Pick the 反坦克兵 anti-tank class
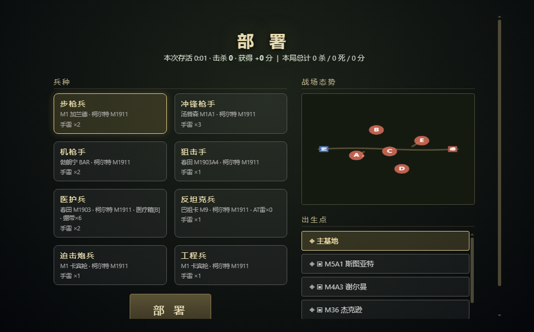The image size is (534, 332). [230, 213]
